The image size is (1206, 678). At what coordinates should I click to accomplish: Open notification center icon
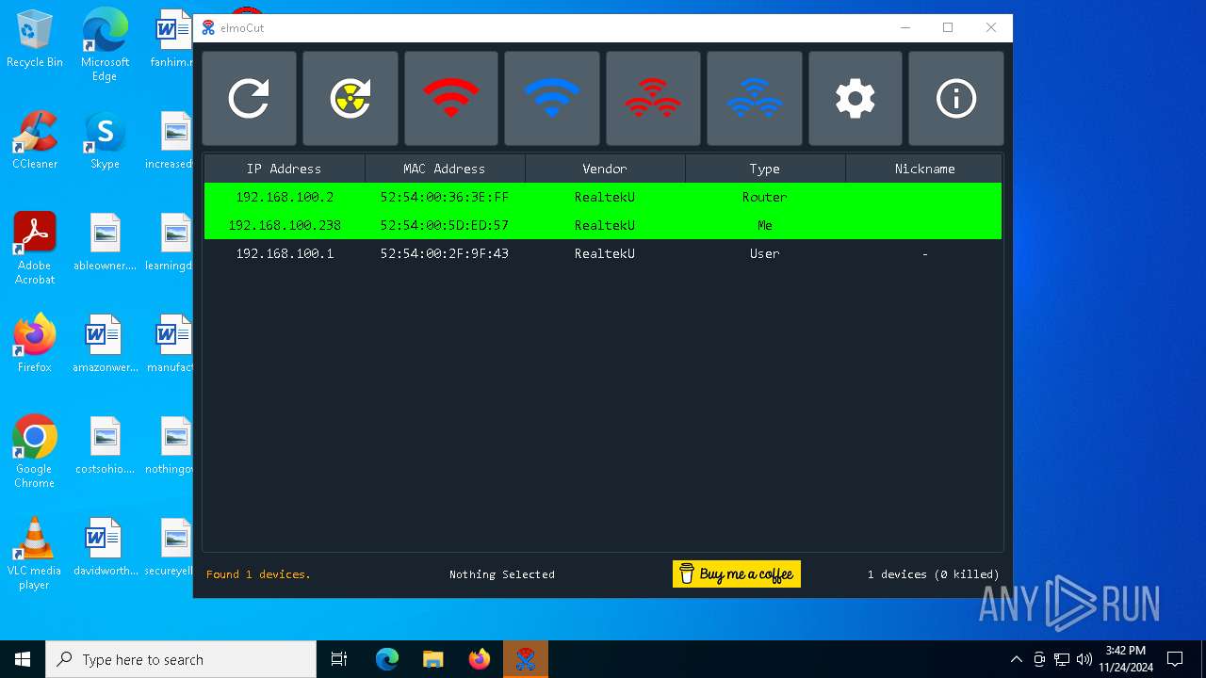[1175, 659]
